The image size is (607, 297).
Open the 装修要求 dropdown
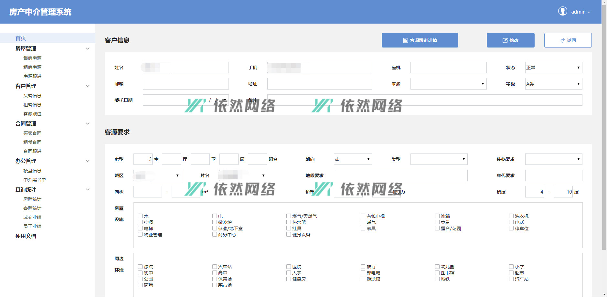pyautogui.click(x=553, y=159)
